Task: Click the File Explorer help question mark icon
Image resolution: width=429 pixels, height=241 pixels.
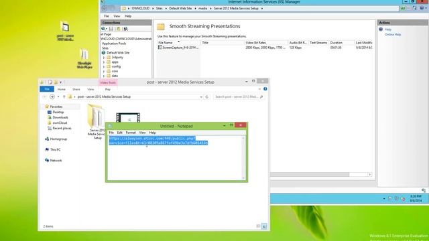Action: pyautogui.click(x=265, y=89)
